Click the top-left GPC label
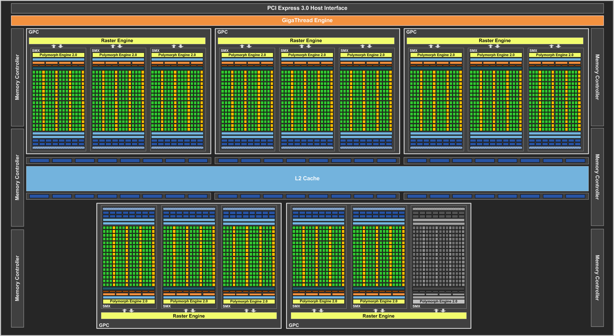 [34, 32]
